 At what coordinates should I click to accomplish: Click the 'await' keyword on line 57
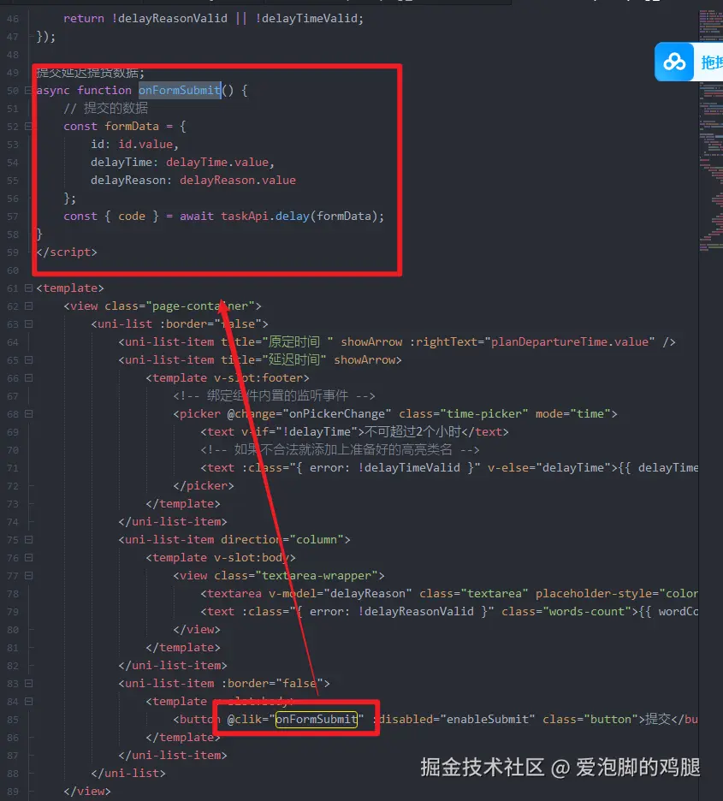click(x=197, y=217)
